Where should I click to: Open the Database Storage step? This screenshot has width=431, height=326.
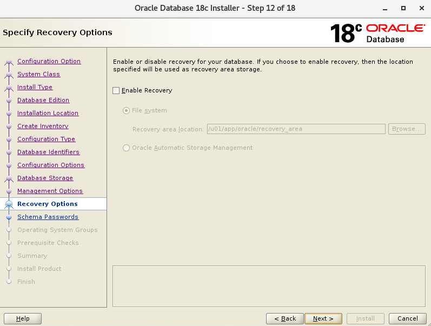point(45,178)
